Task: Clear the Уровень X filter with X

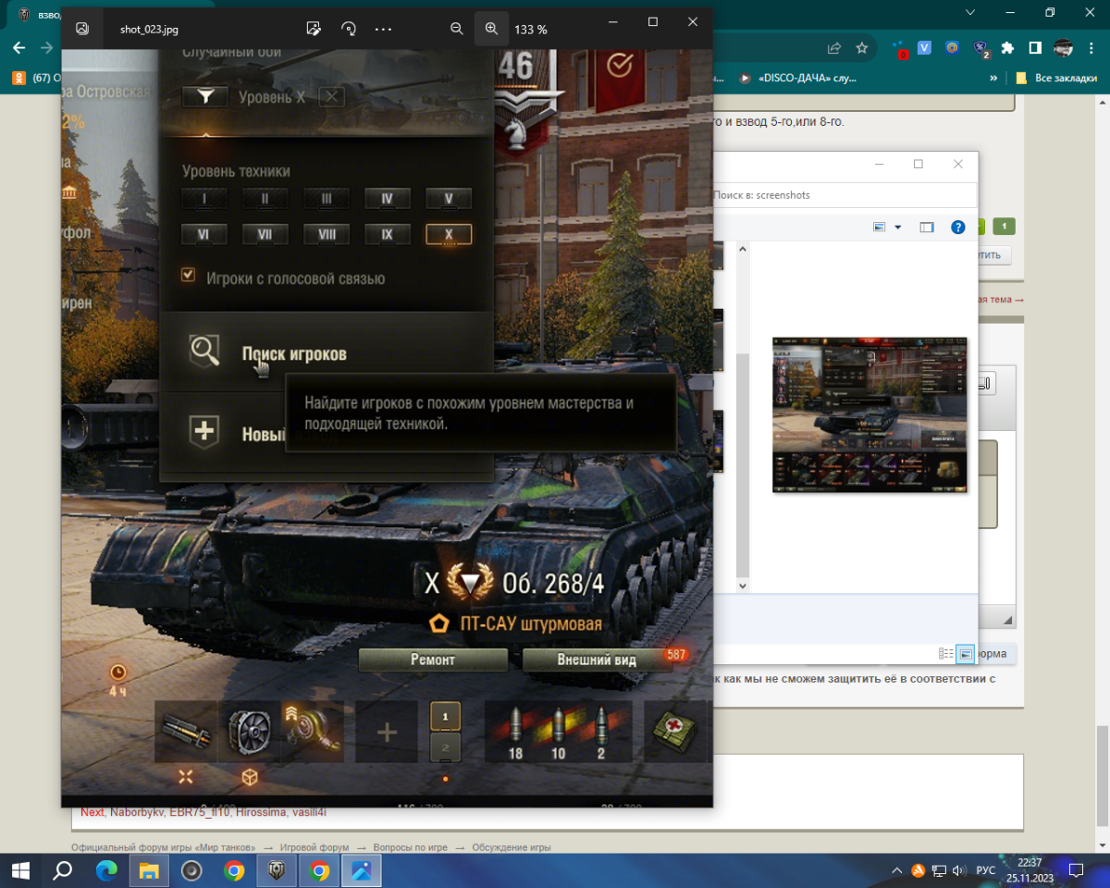Action: coord(331,97)
